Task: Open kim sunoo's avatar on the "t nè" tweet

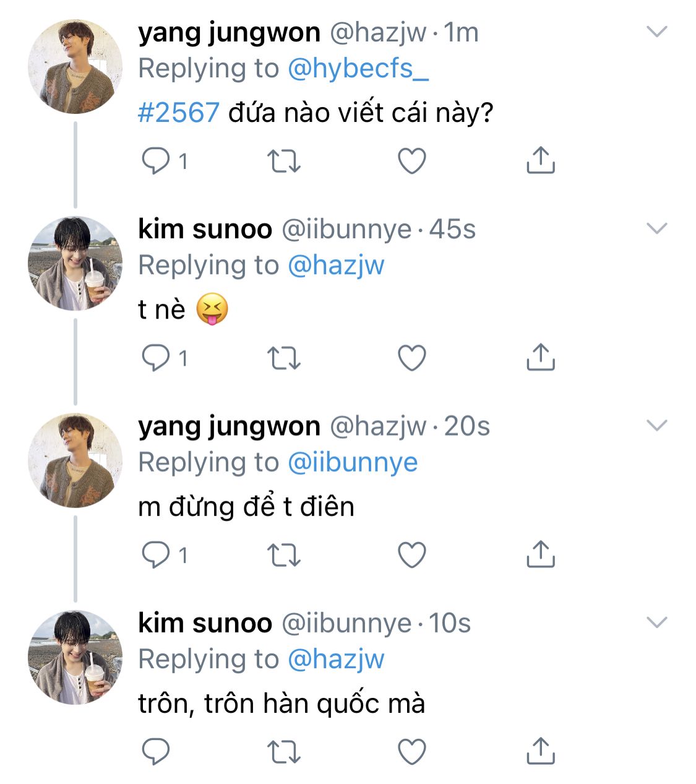Action: point(75,264)
